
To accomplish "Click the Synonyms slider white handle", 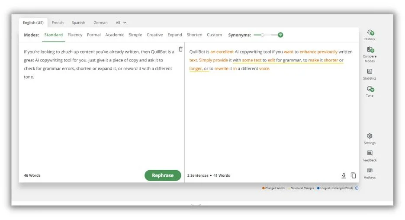I will coord(262,35).
